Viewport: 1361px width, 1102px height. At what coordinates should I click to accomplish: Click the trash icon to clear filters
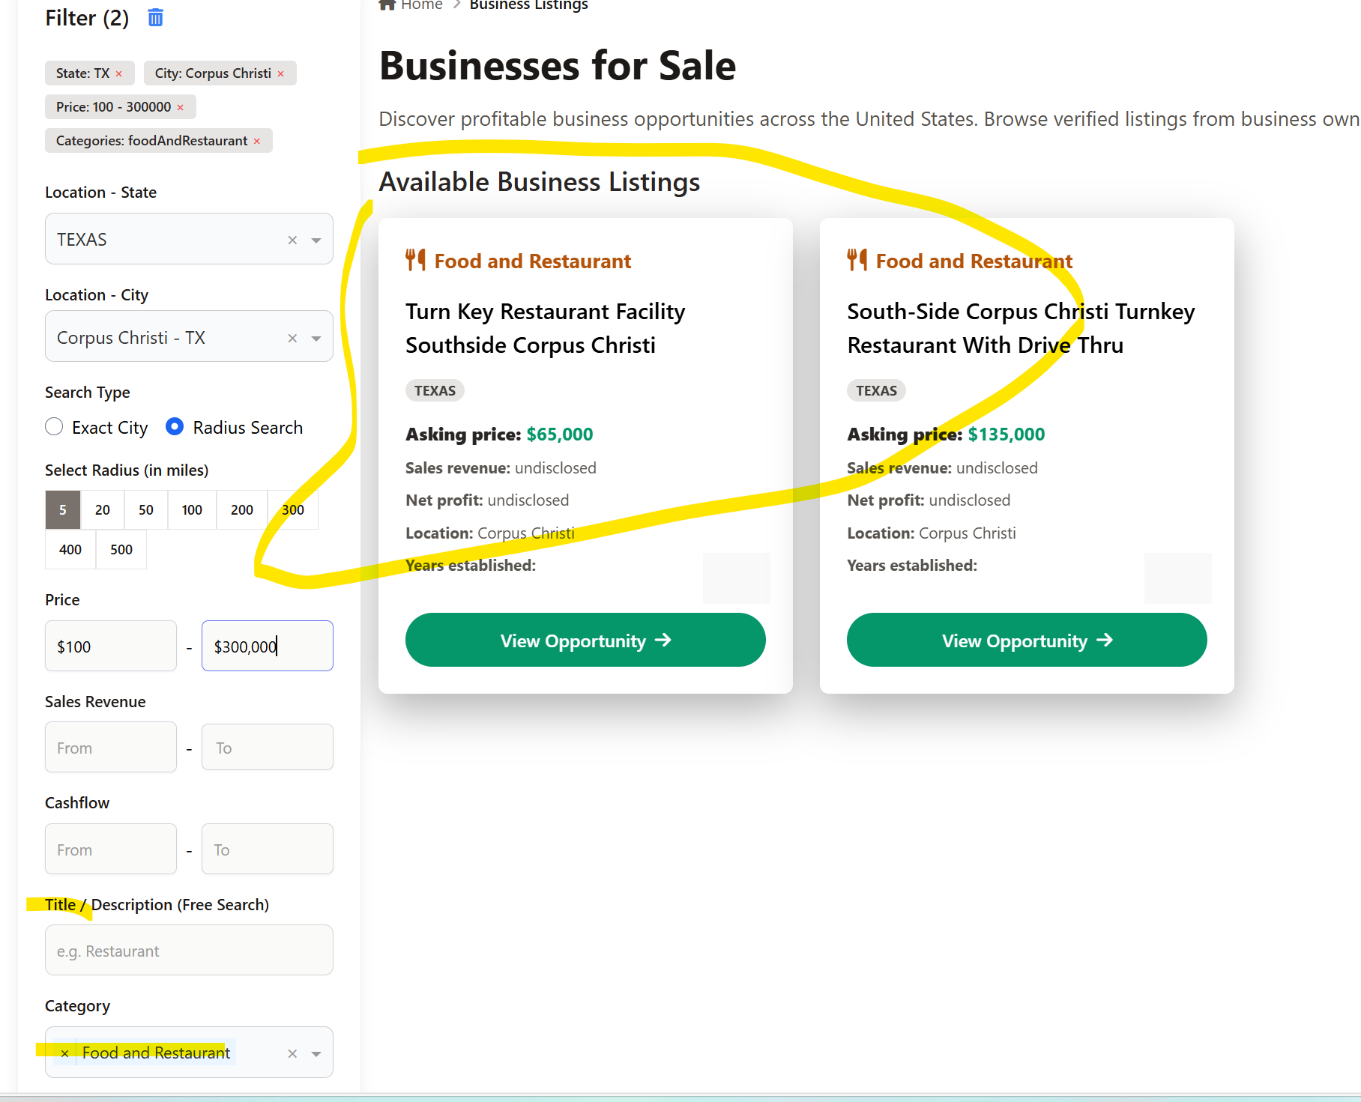click(155, 17)
